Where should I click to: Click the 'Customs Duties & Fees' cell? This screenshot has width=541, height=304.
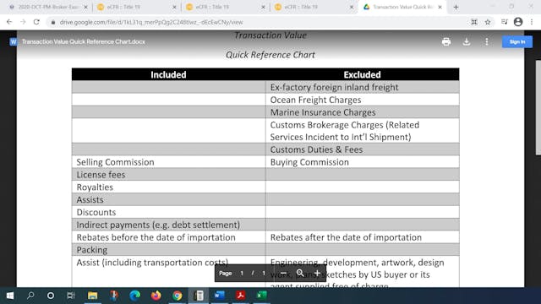point(363,149)
